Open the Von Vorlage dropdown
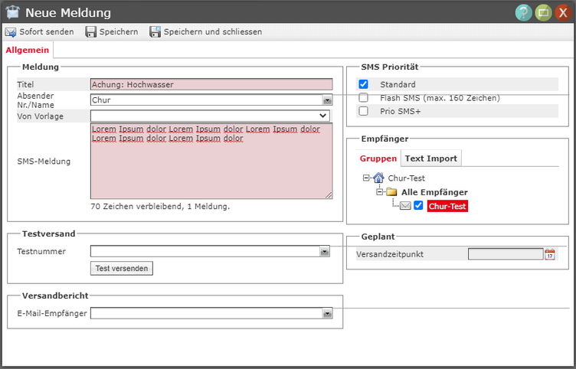 pyautogui.click(x=324, y=116)
